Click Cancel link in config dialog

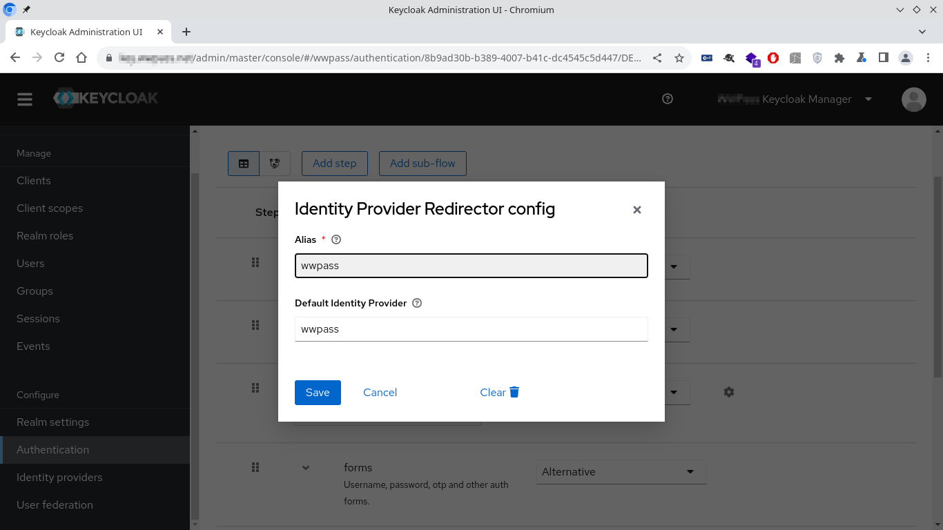pyautogui.click(x=380, y=392)
